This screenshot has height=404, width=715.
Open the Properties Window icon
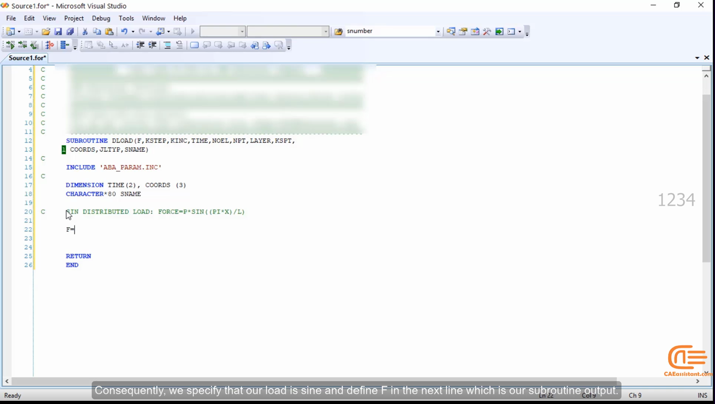463,31
